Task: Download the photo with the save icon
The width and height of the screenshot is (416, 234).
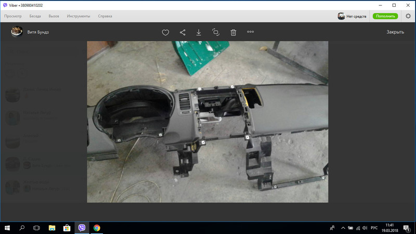Action: (199, 32)
